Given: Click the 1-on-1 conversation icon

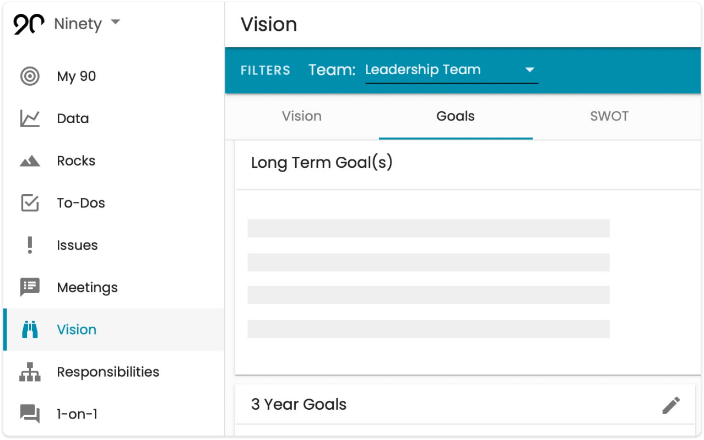Looking at the screenshot, I should click(x=29, y=414).
